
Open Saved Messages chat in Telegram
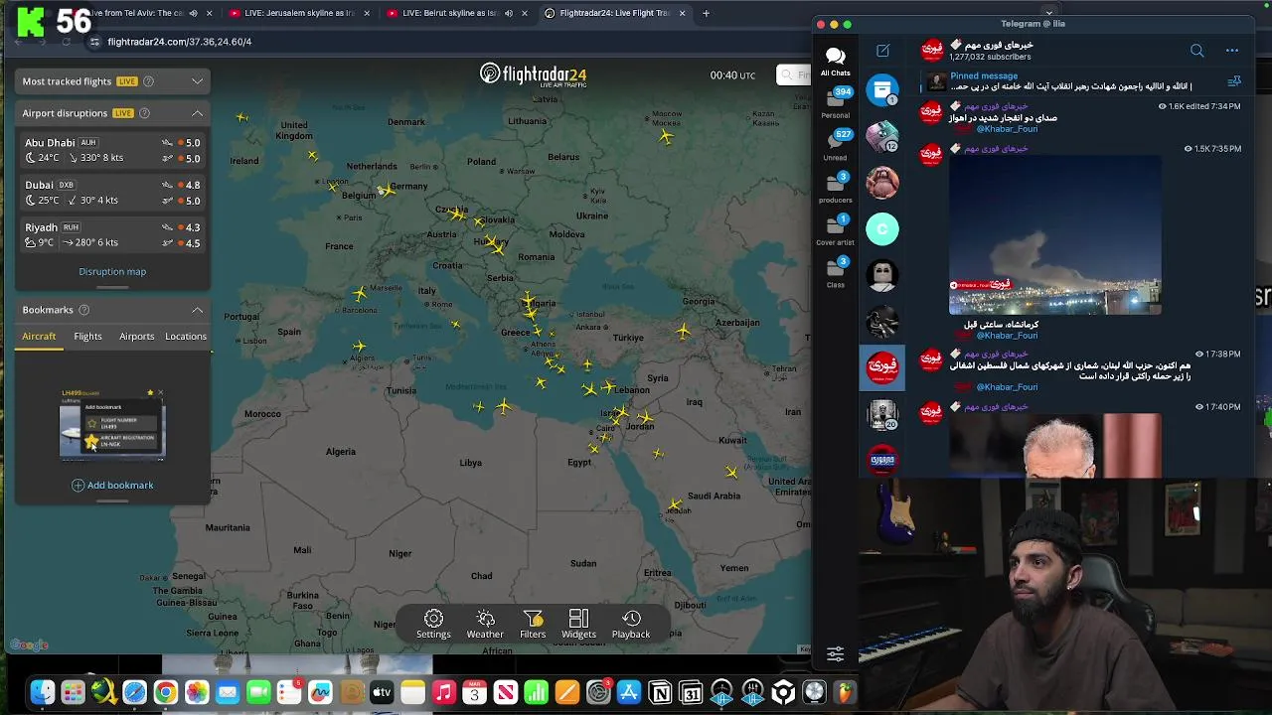coord(882,90)
